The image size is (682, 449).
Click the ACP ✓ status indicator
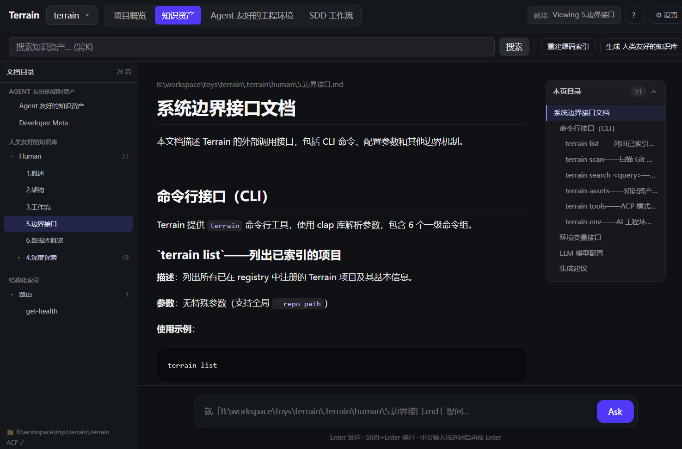(15, 443)
